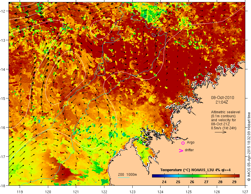Click the 'Temperature (°C) NOAA15_L3U 4% ql>=4' title
This screenshot has width=251, height=194.
195,170
